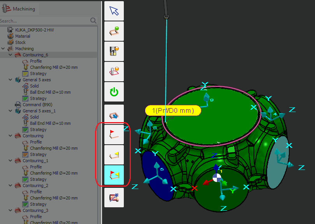Click the bottom toolbar icon with blue arrow
The width and height of the screenshot is (315, 224).
click(114, 198)
